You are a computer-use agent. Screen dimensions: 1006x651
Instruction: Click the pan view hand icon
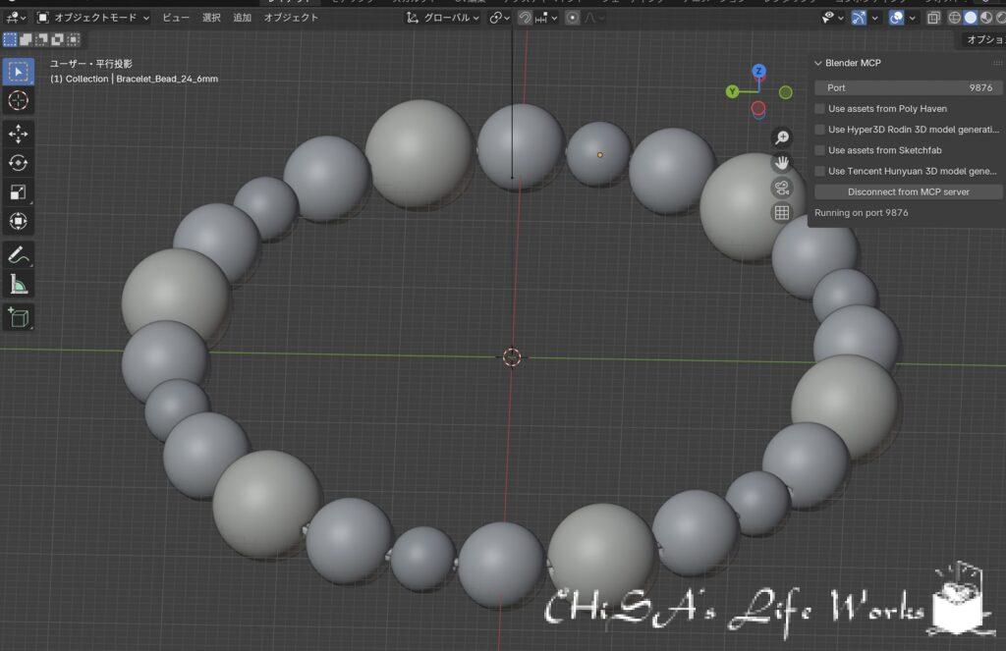(781, 162)
